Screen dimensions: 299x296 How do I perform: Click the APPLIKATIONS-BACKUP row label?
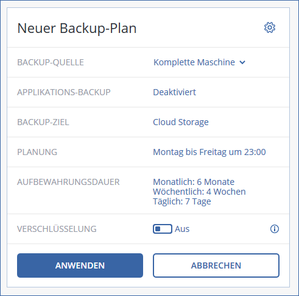point(64,92)
